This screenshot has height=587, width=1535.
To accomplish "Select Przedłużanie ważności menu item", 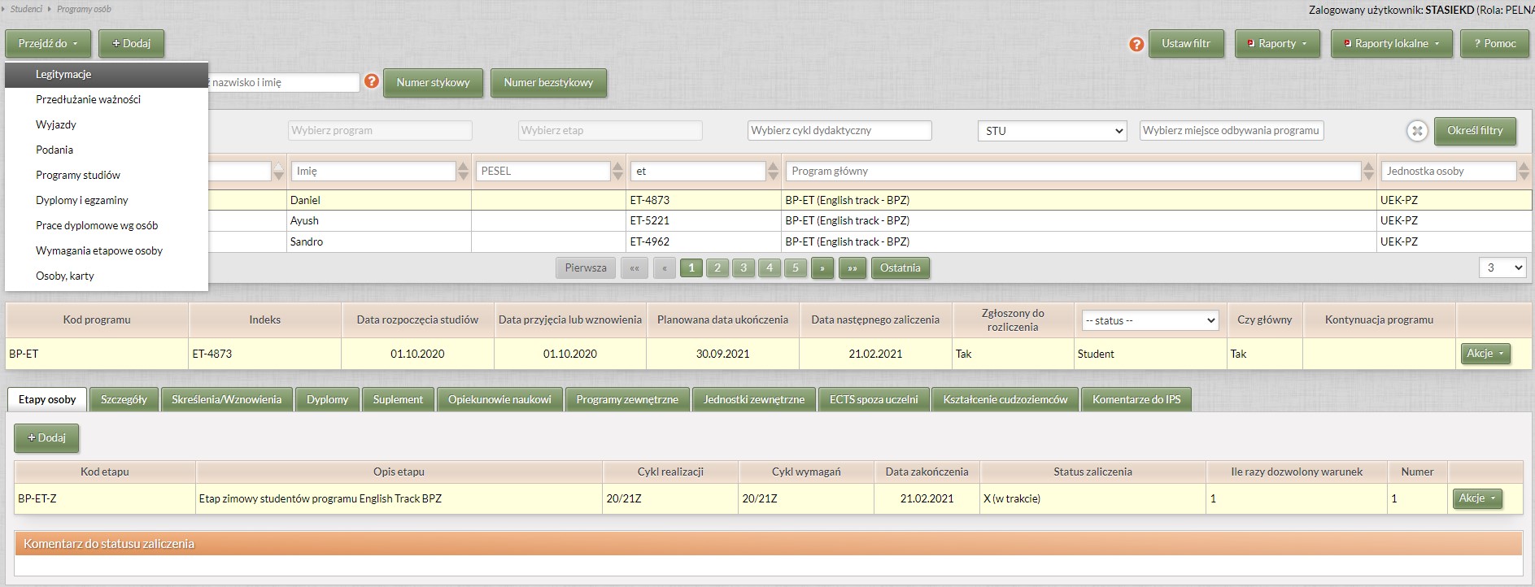I will [107, 99].
